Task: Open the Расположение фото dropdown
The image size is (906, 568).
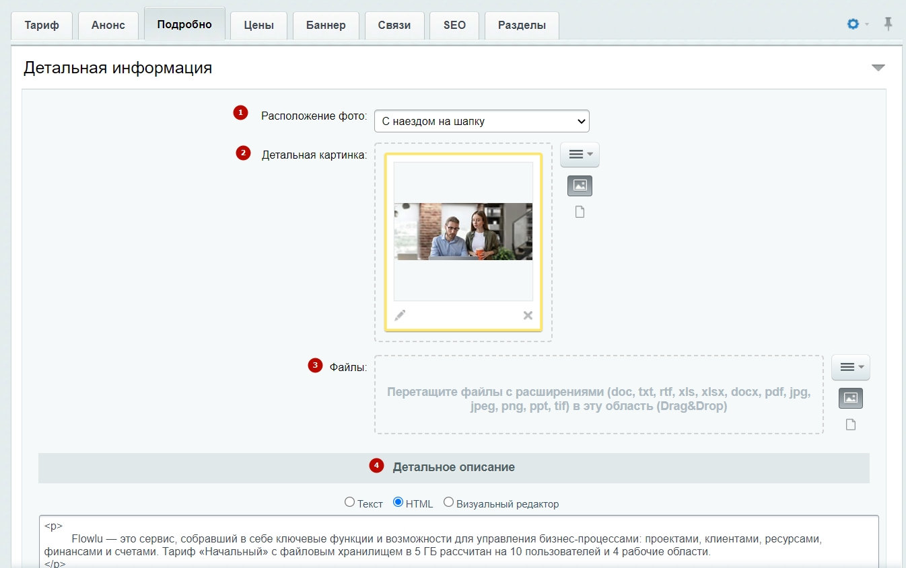Action: tap(482, 122)
